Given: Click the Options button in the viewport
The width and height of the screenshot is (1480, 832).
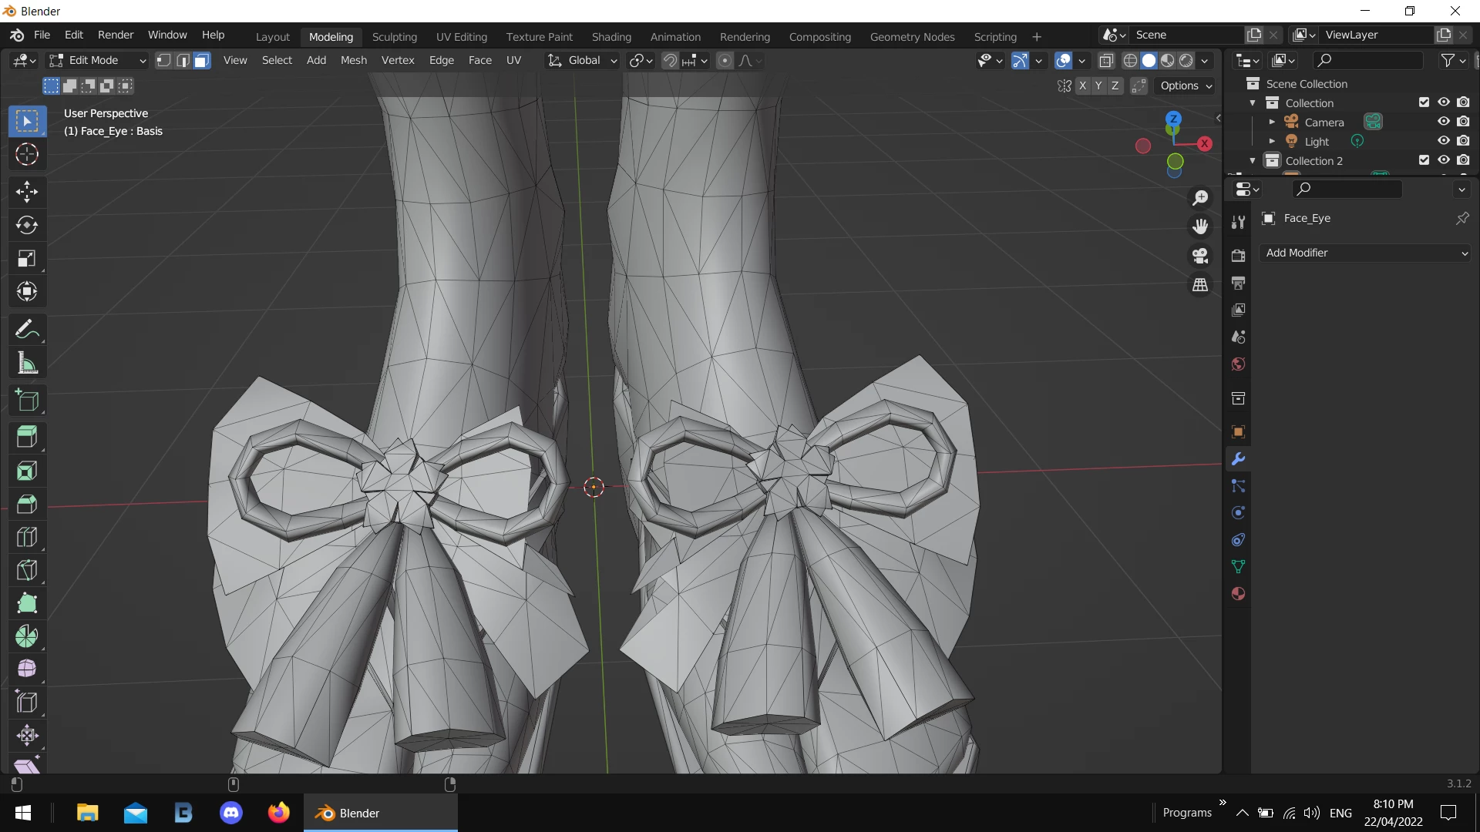Looking at the screenshot, I should (x=1186, y=86).
